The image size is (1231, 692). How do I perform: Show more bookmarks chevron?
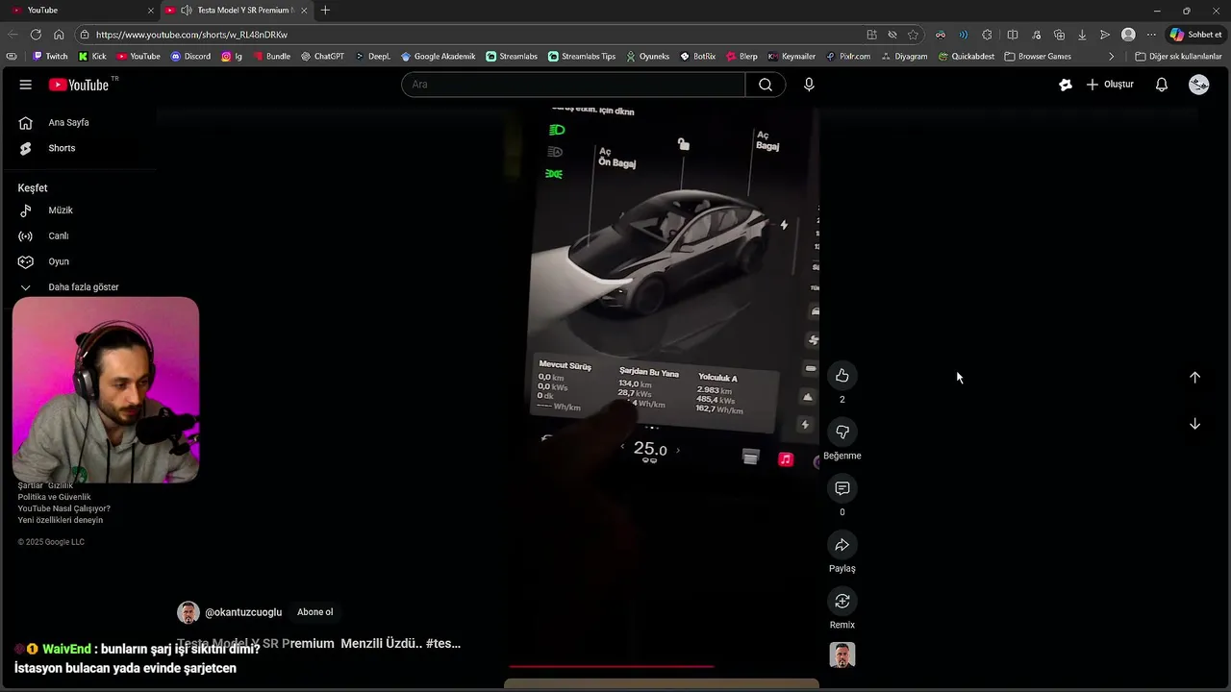tap(1112, 56)
